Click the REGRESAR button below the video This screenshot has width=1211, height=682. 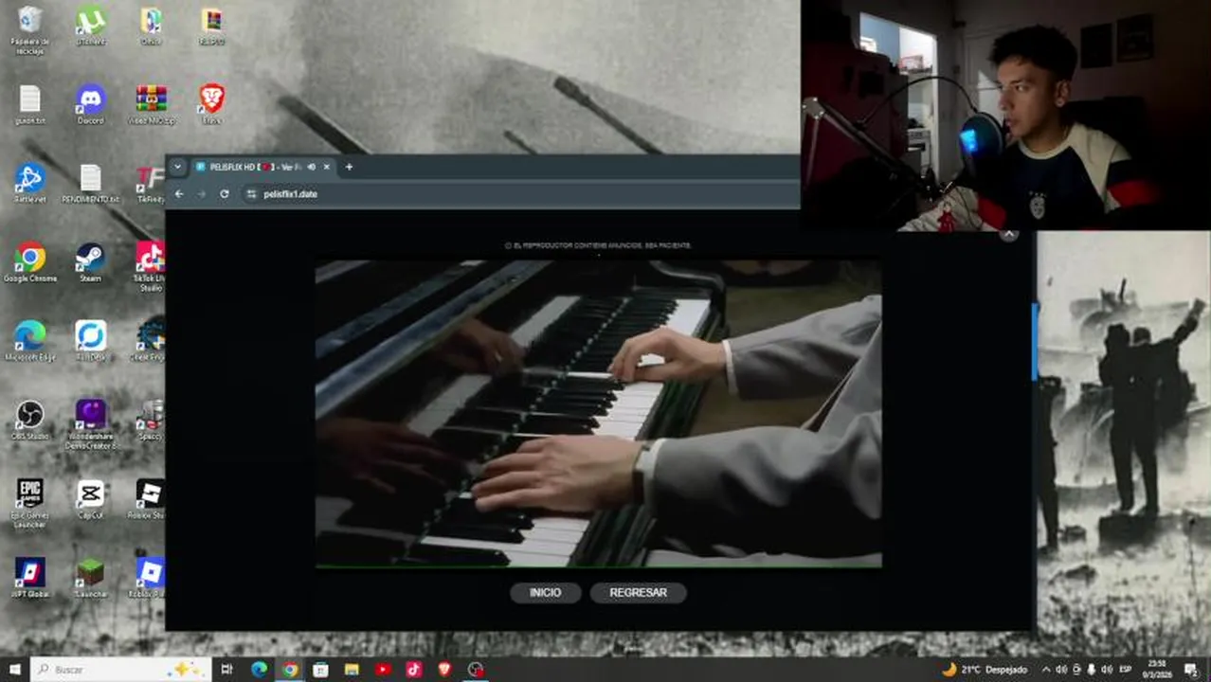click(638, 593)
